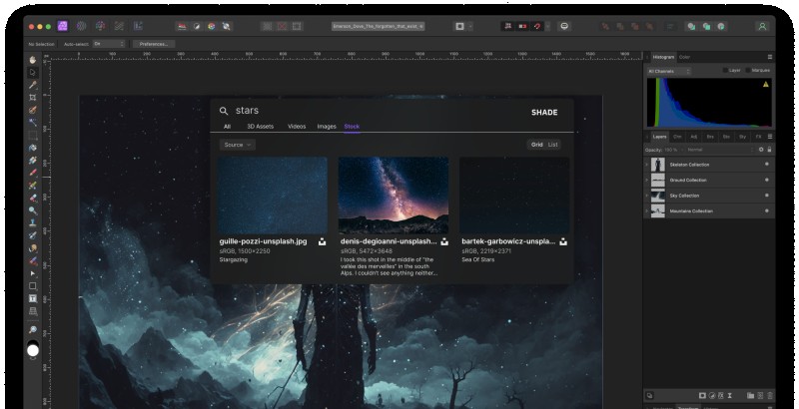The width and height of the screenshot is (799, 409).
Task: Switch to the Liquify persona icon
Action: click(82, 26)
